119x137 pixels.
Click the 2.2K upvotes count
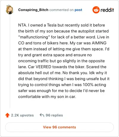[x=22, y=115]
